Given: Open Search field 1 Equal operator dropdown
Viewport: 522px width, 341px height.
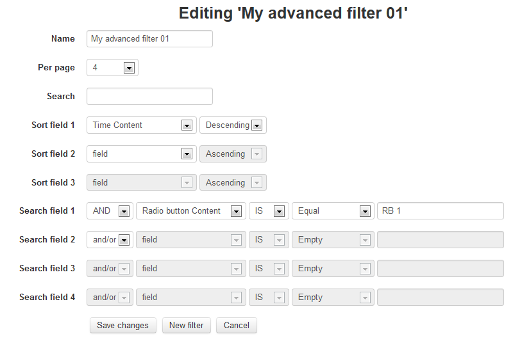Looking at the screenshot, I should tap(332, 211).
